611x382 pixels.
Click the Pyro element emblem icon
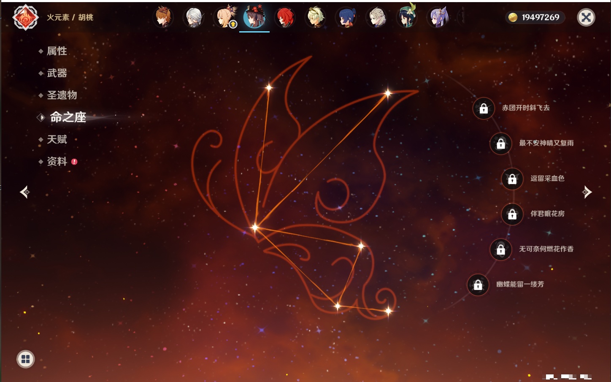pyautogui.click(x=25, y=17)
